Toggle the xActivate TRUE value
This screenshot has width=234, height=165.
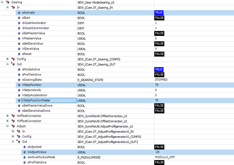click(x=159, y=13)
